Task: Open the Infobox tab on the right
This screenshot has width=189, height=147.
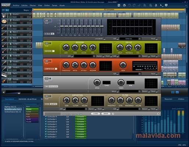Action: point(181,99)
